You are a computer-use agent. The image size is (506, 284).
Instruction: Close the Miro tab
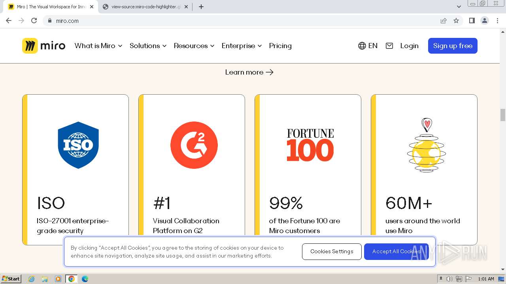pyautogui.click(x=92, y=7)
